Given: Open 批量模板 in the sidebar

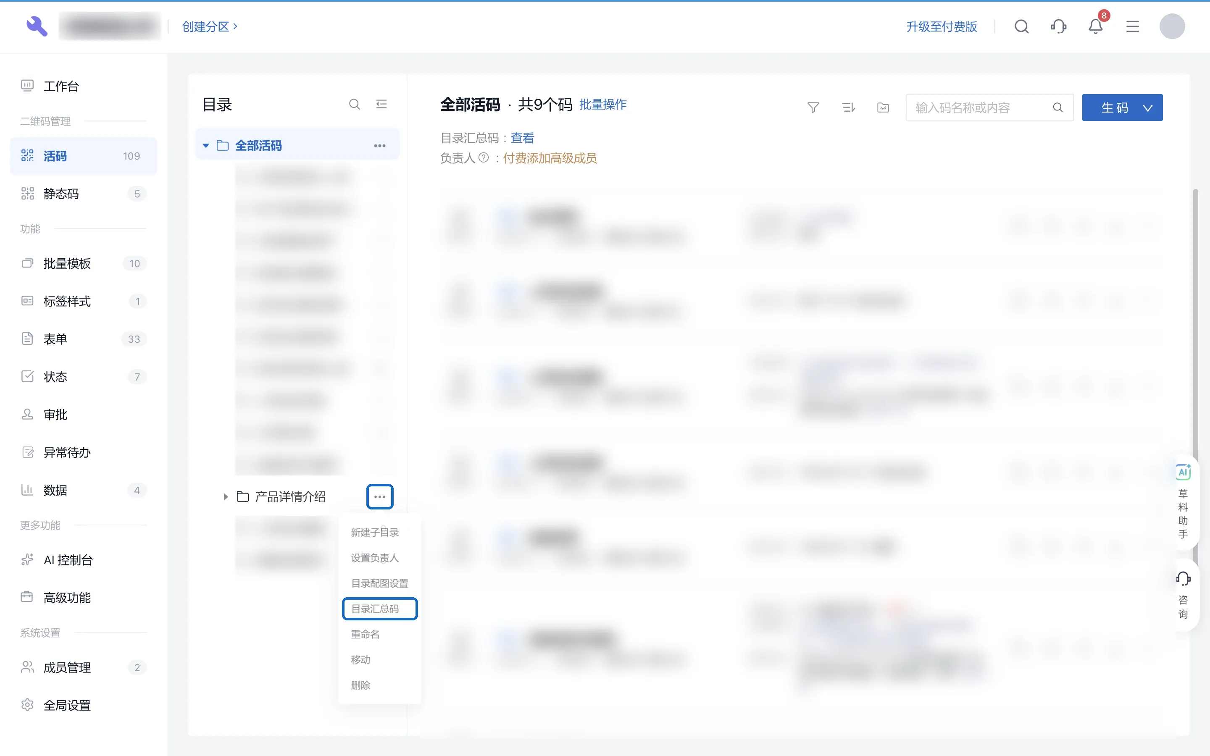Looking at the screenshot, I should [84, 263].
